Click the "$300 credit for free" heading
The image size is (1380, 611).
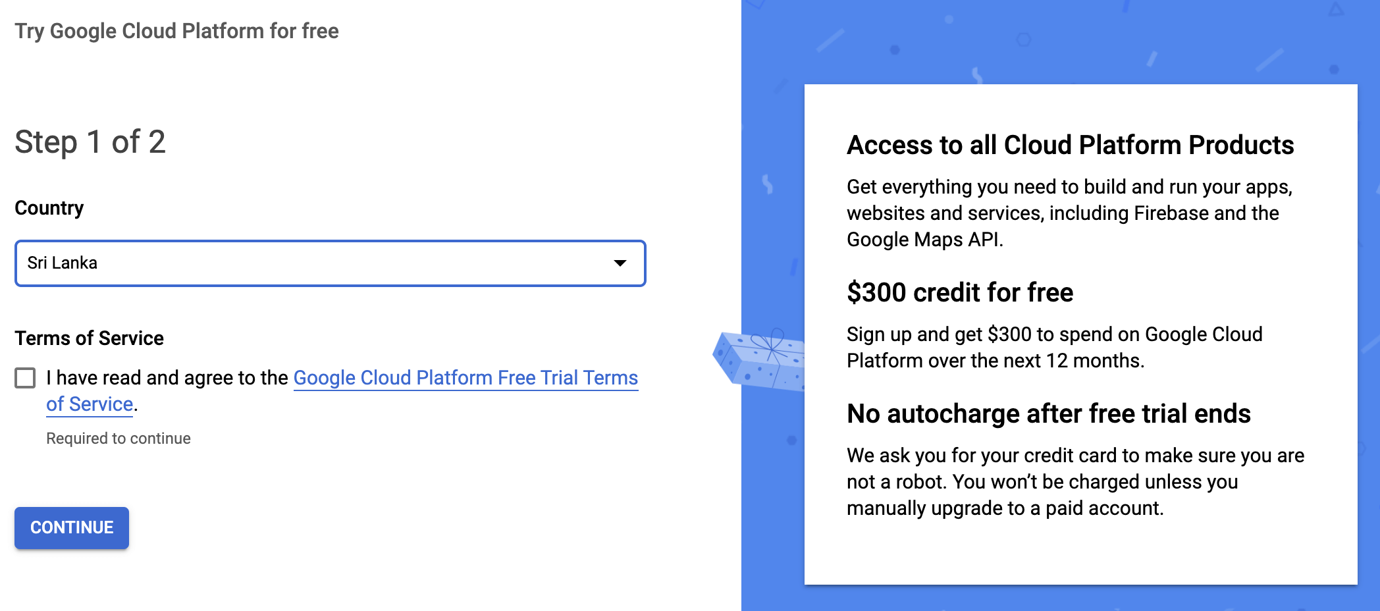click(x=960, y=292)
